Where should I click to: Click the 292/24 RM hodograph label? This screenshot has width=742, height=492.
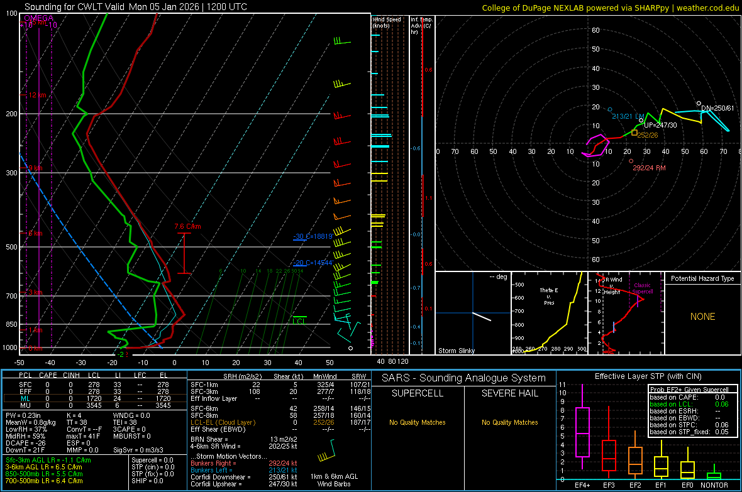[x=649, y=168]
